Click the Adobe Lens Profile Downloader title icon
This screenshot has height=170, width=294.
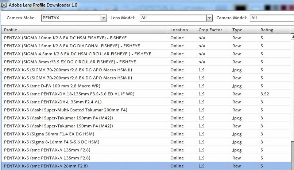pos(4,5)
